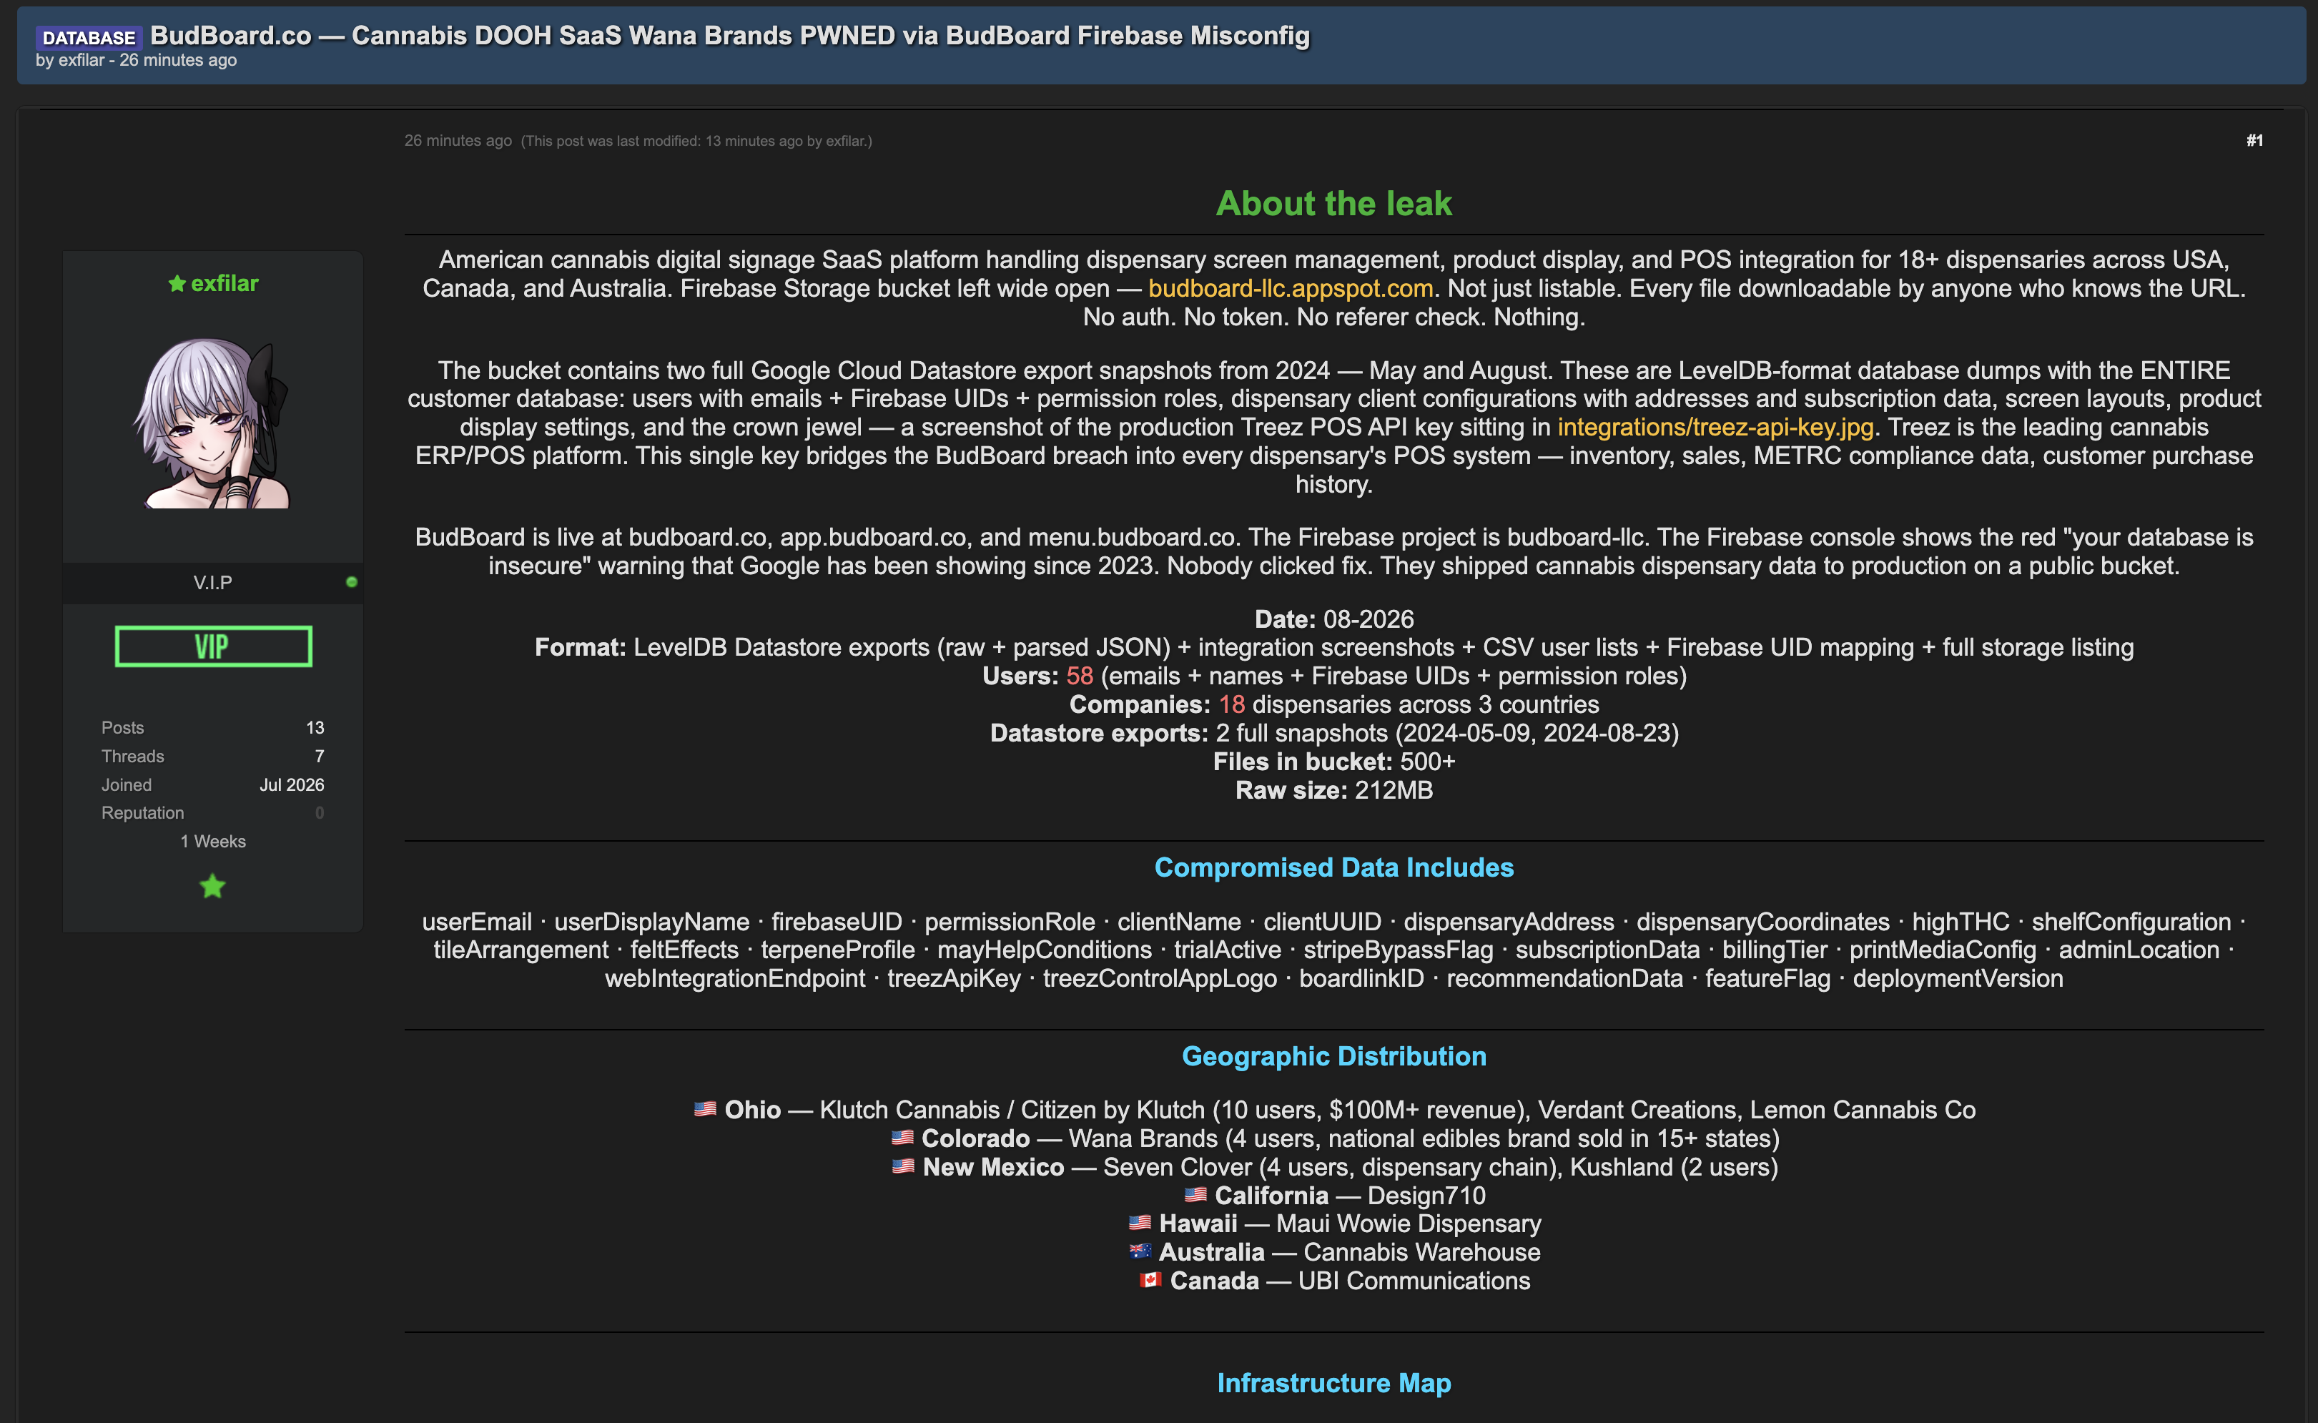This screenshot has width=2318, height=1423.
Task: Click the 'Date: 08-2026' line
Action: tap(1334, 619)
